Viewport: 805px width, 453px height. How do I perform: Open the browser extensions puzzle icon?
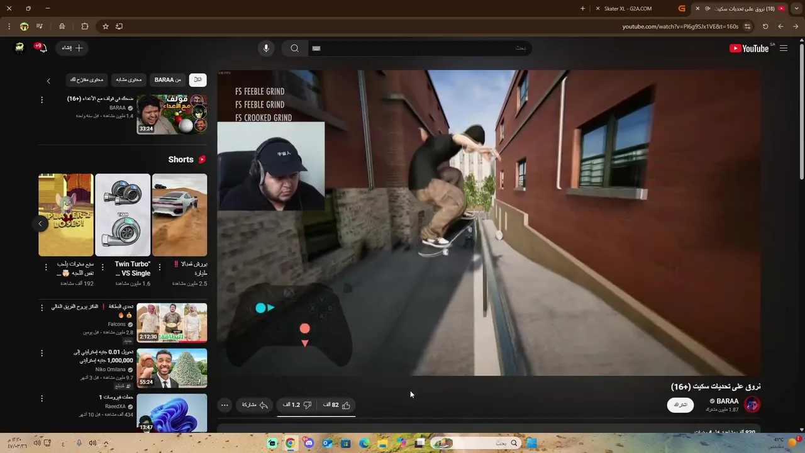[85, 26]
